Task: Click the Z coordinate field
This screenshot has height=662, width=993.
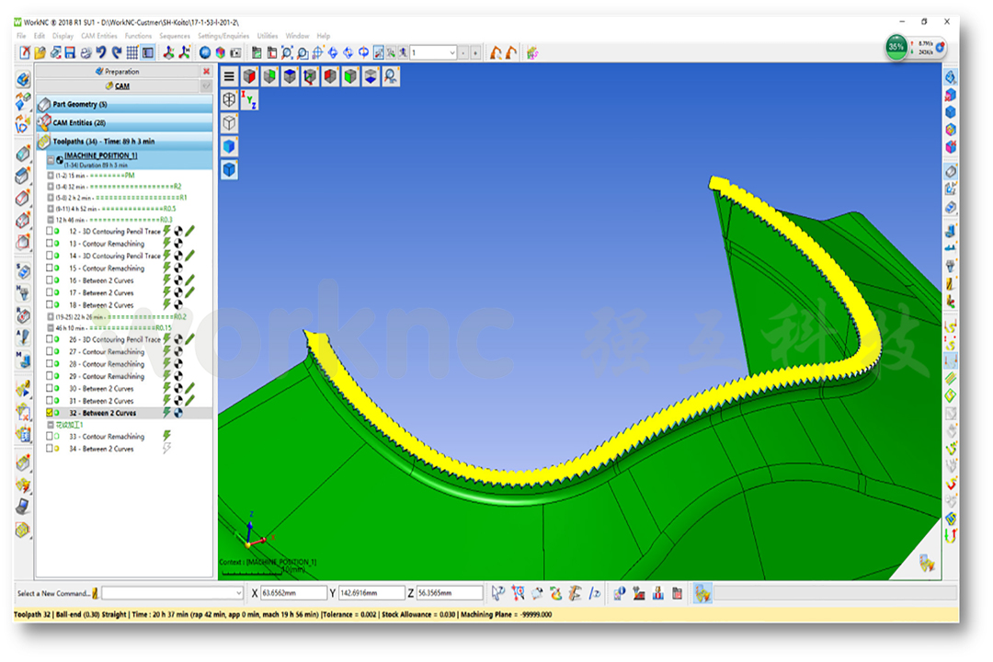Action: pos(450,593)
